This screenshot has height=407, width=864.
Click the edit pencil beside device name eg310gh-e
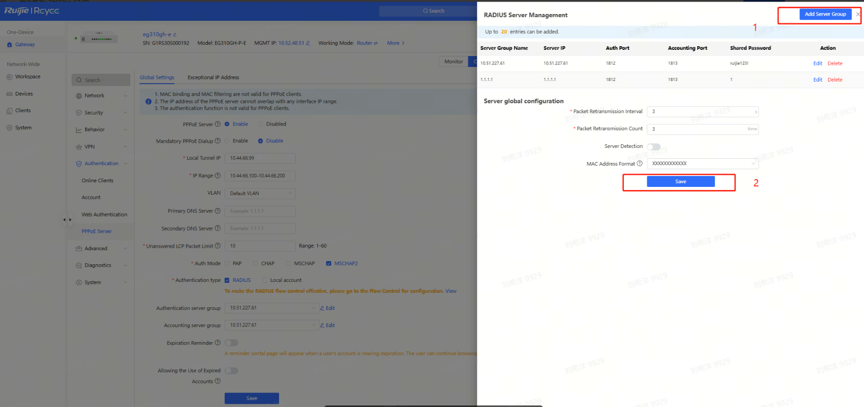pyautogui.click(x=175, y=35)
